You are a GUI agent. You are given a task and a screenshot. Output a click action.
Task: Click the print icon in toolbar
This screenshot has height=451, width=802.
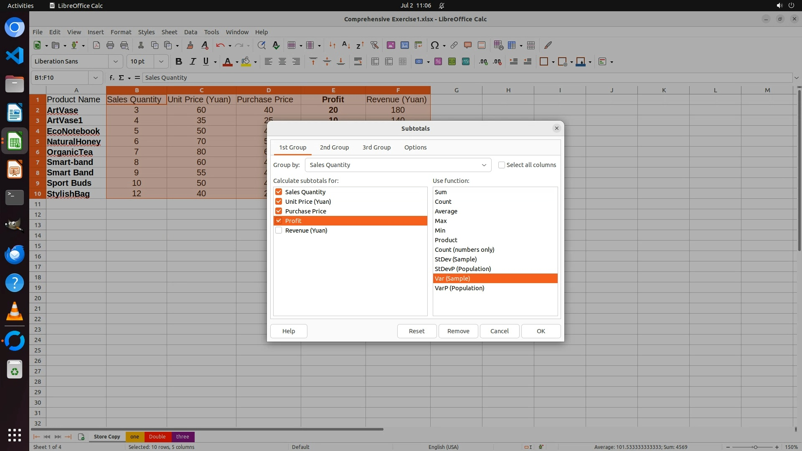(110, 45)
